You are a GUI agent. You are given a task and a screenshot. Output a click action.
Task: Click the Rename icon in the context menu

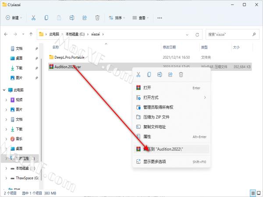tap(160, 74)
